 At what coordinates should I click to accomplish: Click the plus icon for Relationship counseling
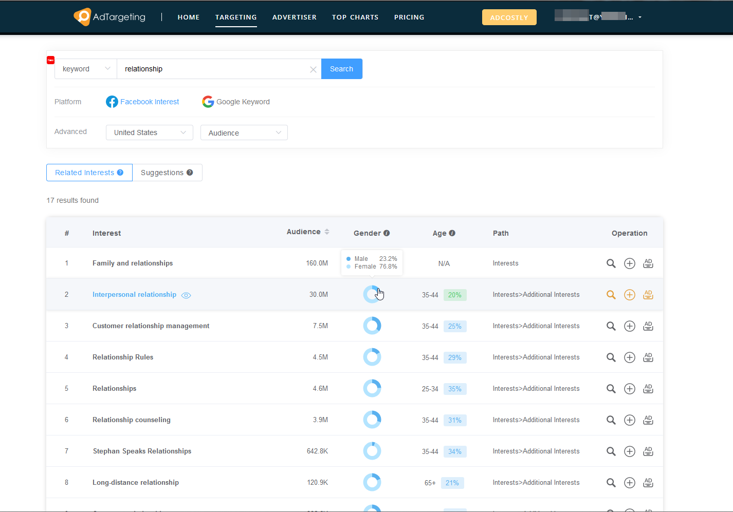click(x=629, y=420)
